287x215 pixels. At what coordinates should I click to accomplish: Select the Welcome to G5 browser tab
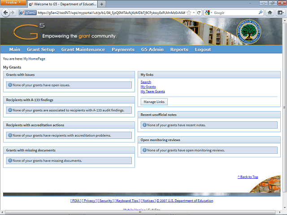tap(63, 4)
